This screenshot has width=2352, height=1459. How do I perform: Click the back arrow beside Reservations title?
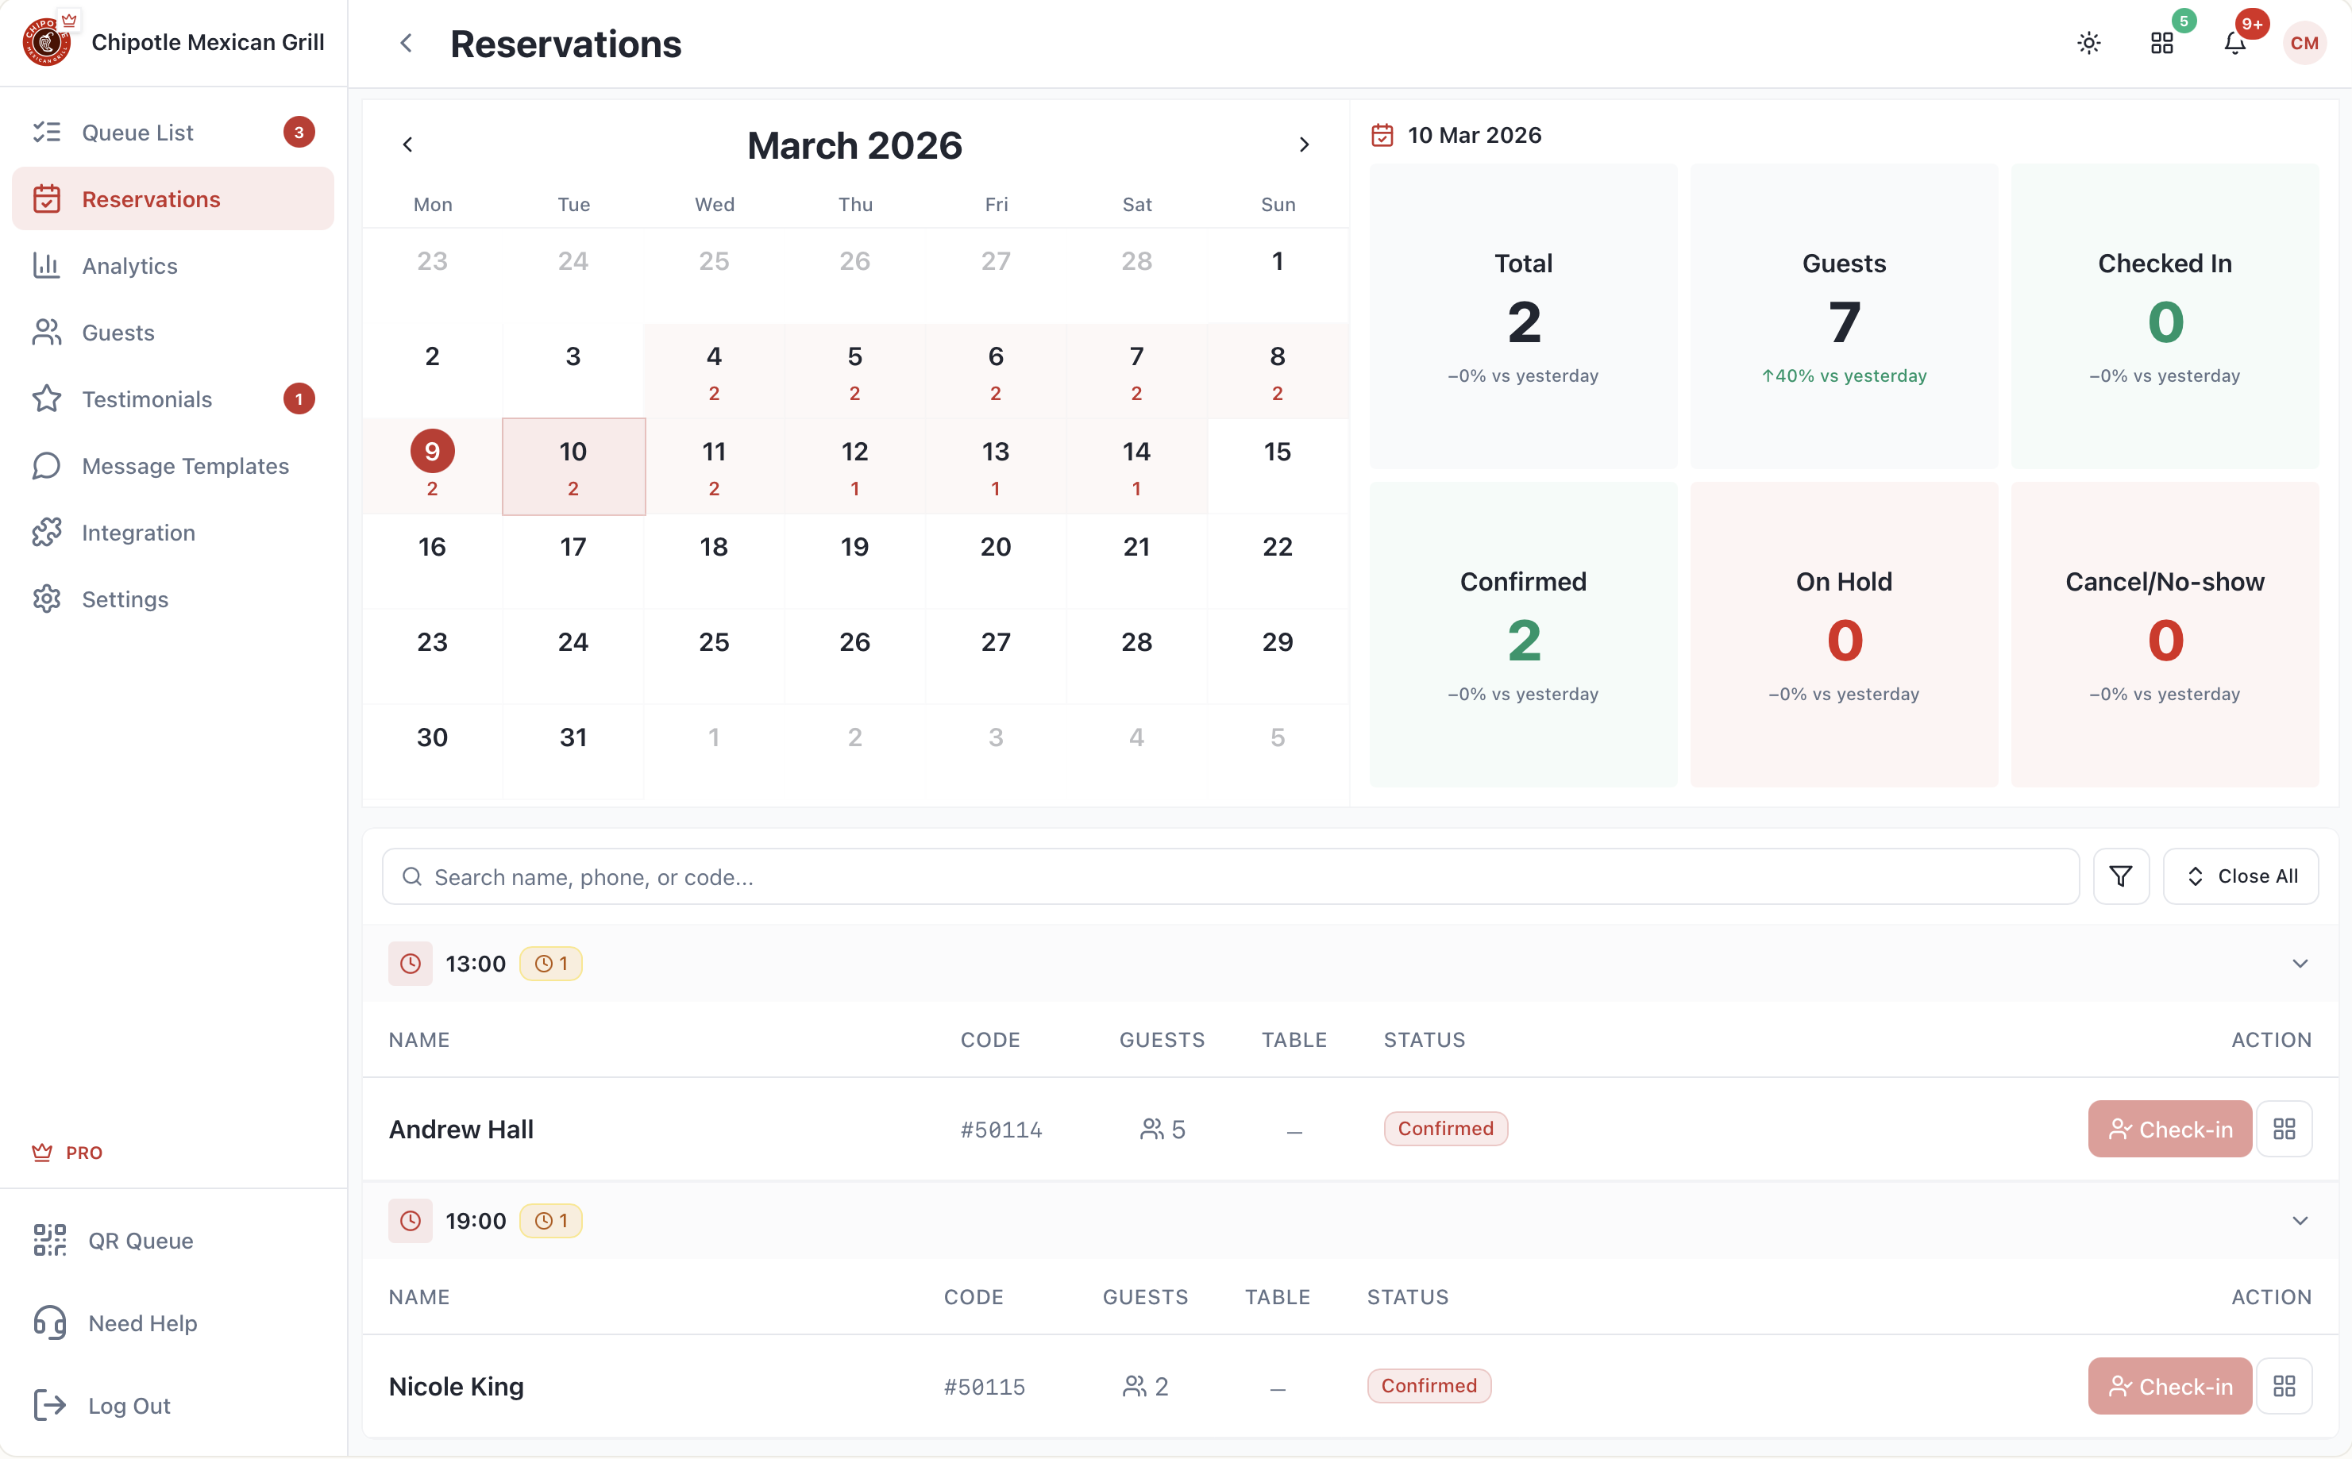(x=407, y=44)
